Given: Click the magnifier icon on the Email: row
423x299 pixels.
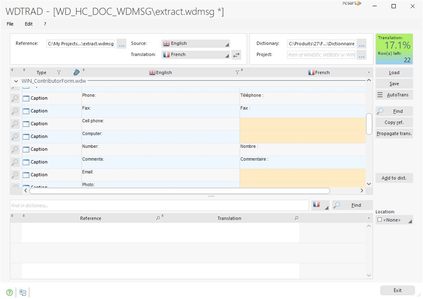Looking at the screenshot, I should pyautogui.click(x=15, y=175).
